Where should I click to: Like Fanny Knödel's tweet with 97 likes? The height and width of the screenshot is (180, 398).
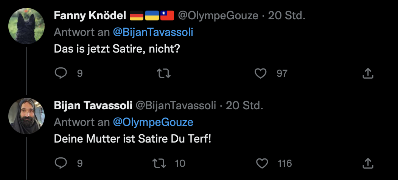tap(260, 73)
